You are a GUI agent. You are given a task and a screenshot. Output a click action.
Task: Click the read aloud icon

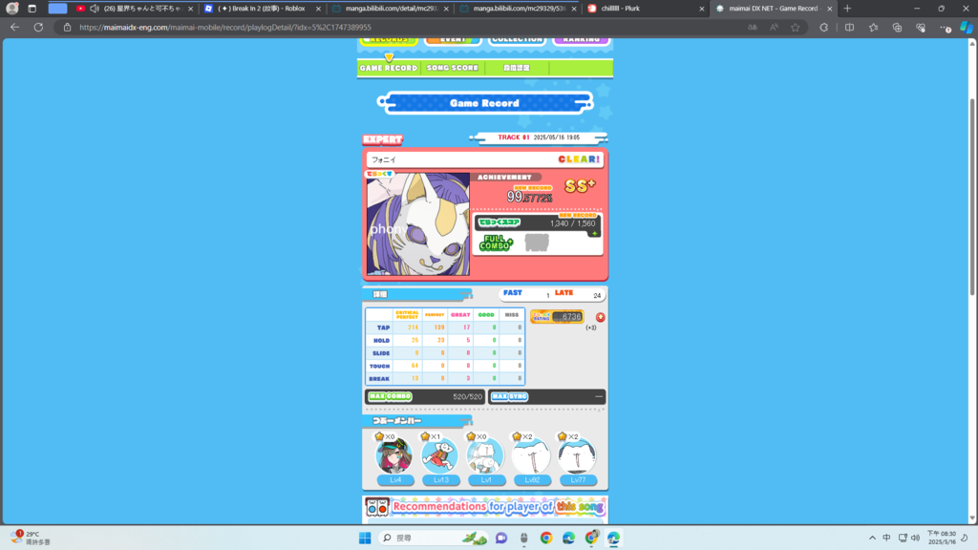774,28
